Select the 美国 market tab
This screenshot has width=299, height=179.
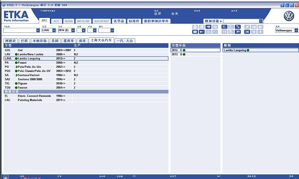pyautogui.click(x=55, y=41)
